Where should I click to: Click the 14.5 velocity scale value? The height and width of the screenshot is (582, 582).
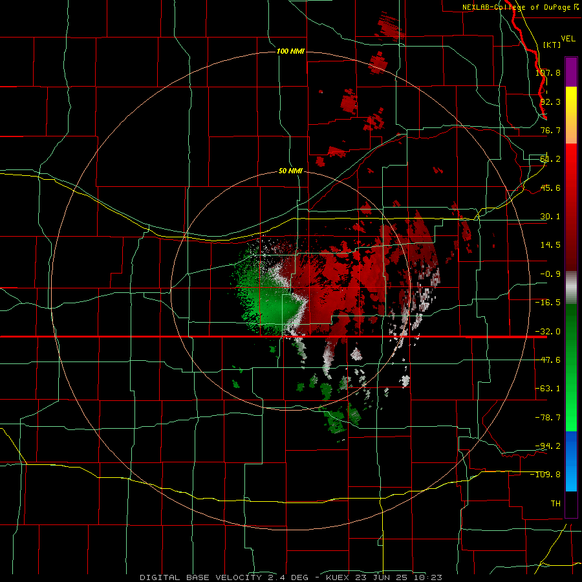tap(550, 245)
